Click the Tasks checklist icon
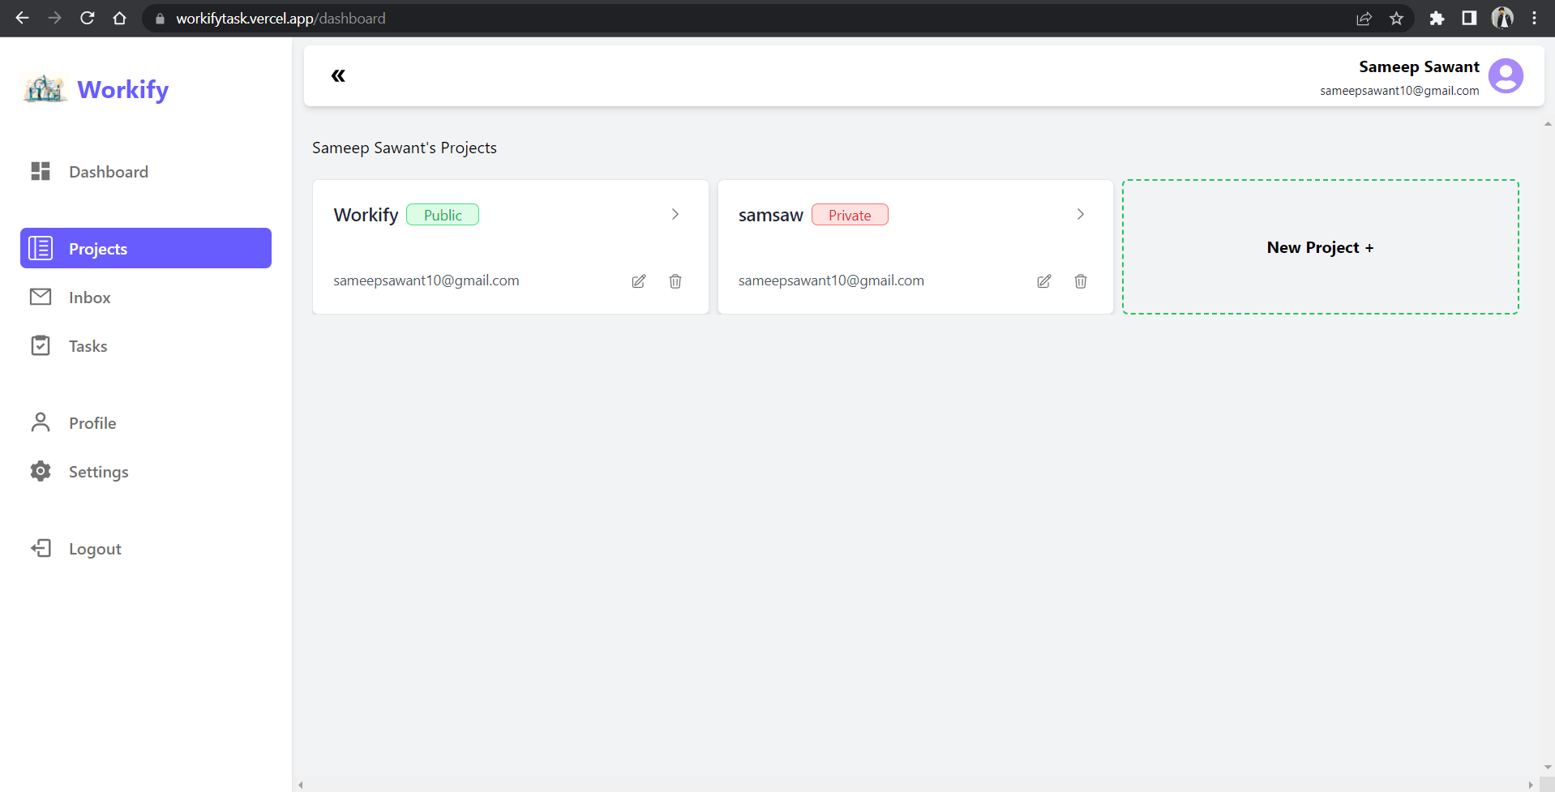 point(41,345)
